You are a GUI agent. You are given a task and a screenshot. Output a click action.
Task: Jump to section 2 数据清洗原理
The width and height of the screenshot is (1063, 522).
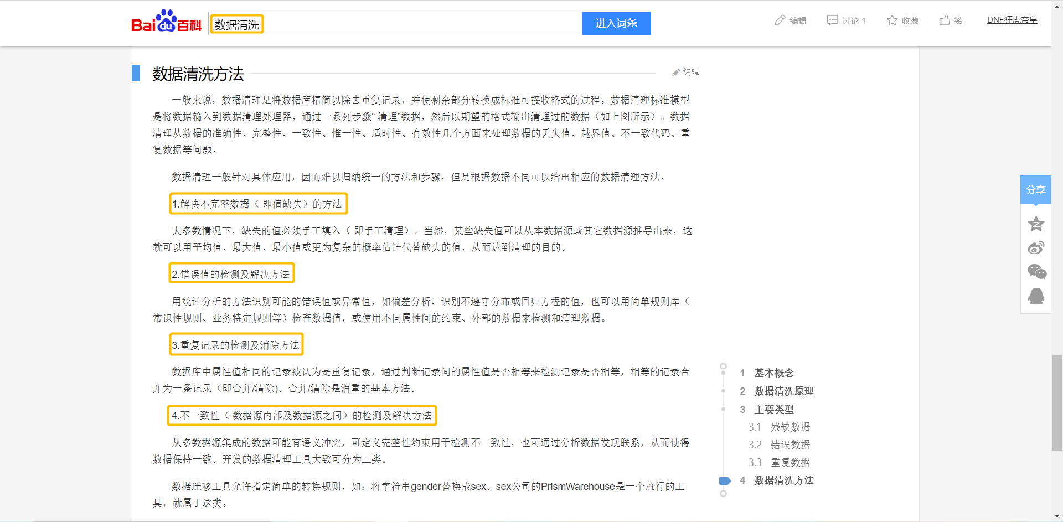pos(783,391)
